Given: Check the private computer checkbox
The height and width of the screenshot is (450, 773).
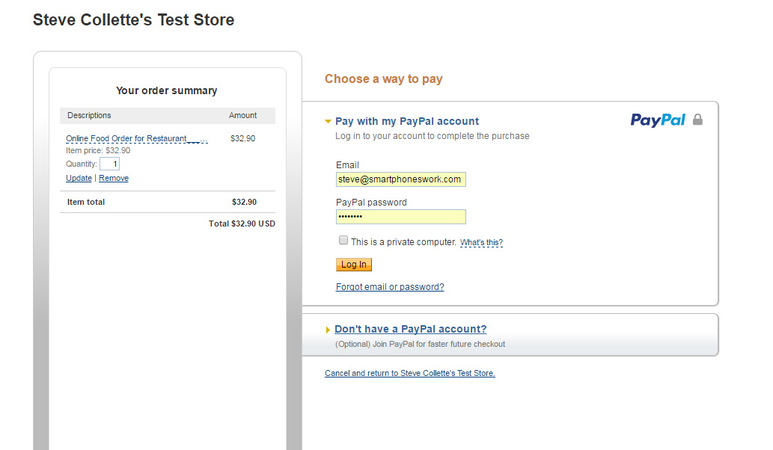Looking at the screenshot, I should click(343, 240).
